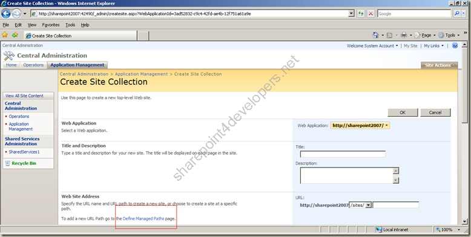This screenshot has height=237, width=471.
Task: Switch to the Operations tab
Action: 33,65
